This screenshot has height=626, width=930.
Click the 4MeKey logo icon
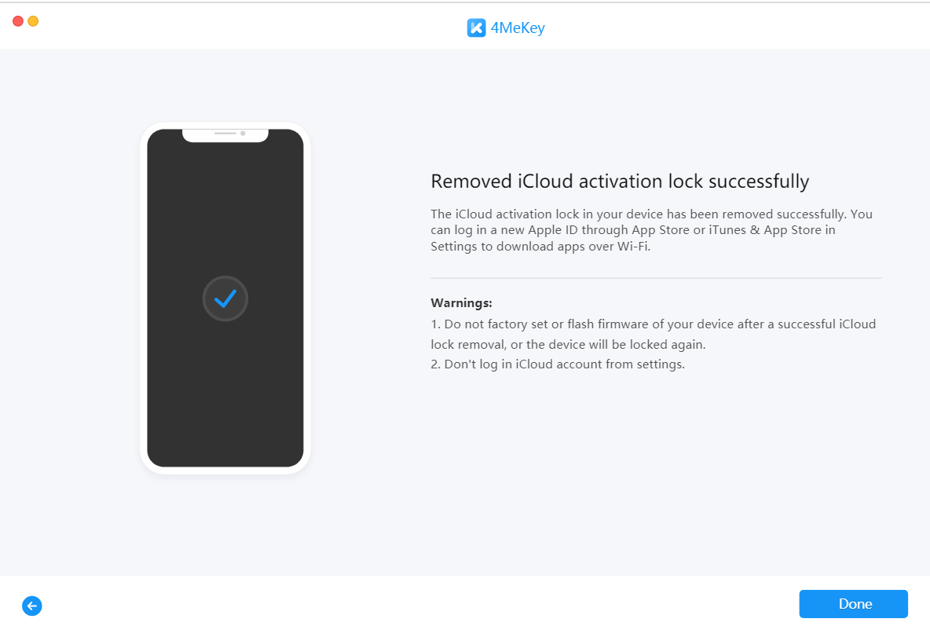pyautogui.click(x=476, y=28)
